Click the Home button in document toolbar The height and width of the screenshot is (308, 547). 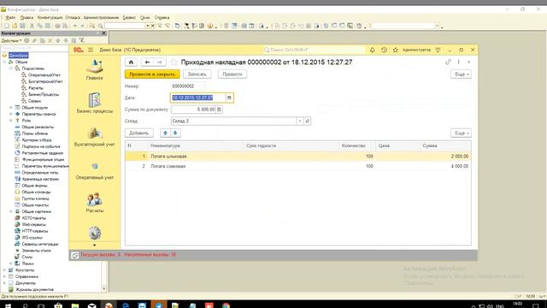tap(131, 62)
